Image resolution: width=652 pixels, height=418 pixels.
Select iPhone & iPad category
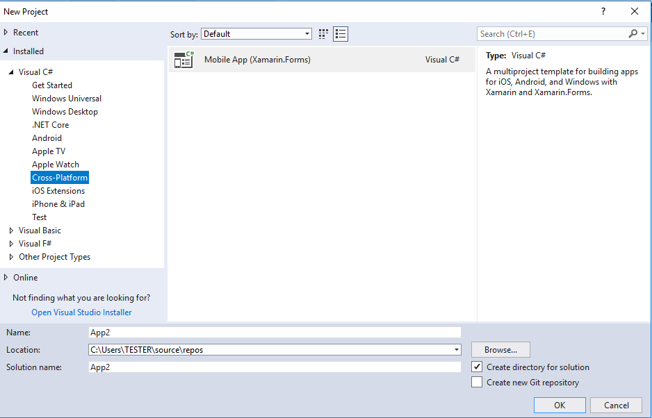pos(58,204)
